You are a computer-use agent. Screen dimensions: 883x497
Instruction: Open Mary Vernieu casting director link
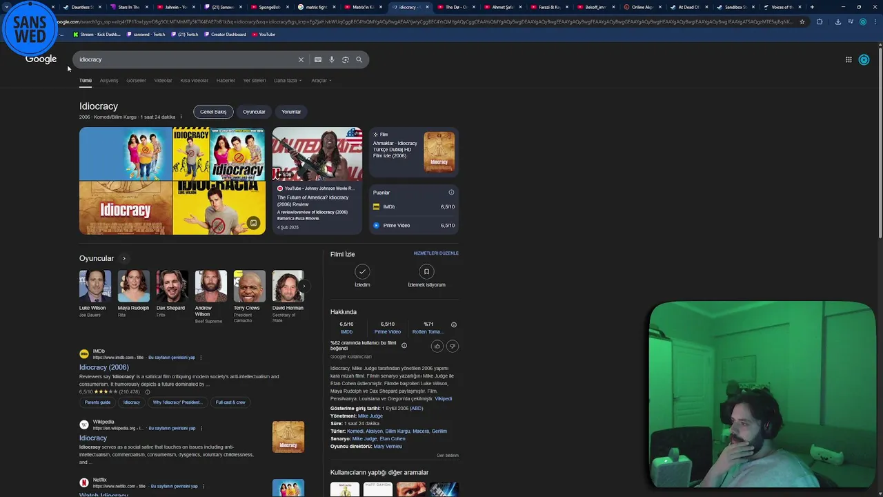point(388,447)
